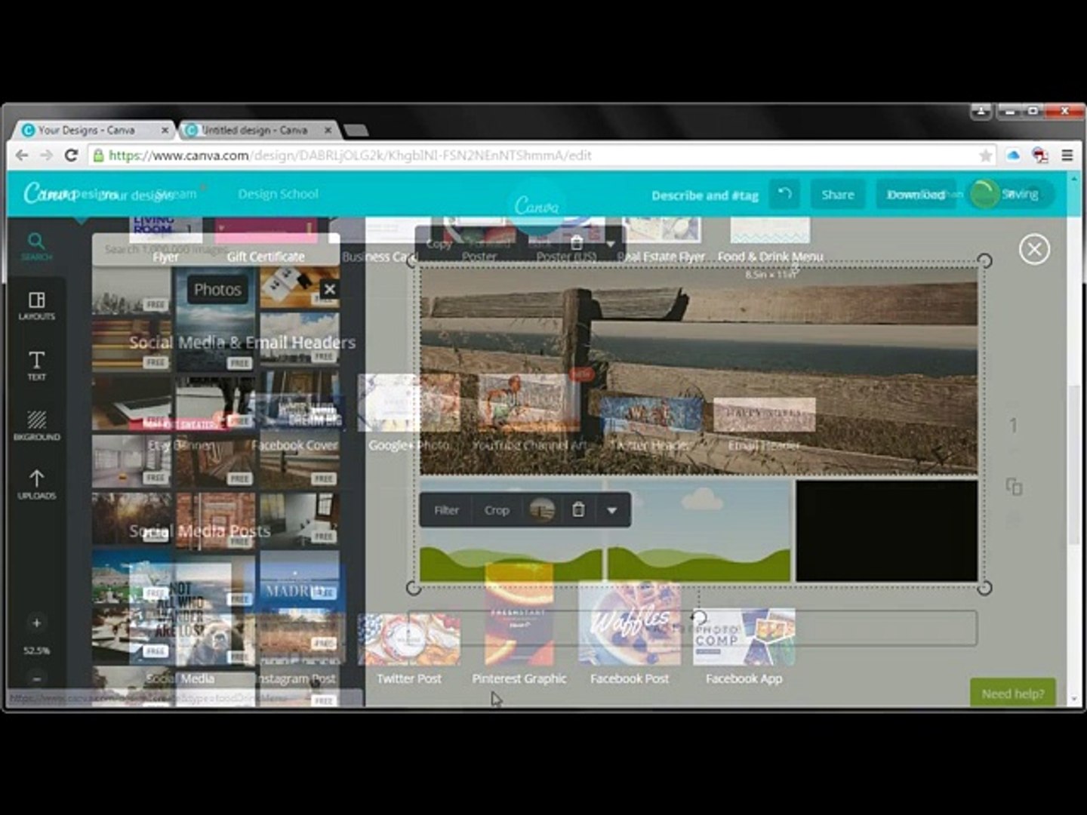Screen dimensions: 1087x815
Task: Click the copy page icon below page number
Action: point(1014,486)
